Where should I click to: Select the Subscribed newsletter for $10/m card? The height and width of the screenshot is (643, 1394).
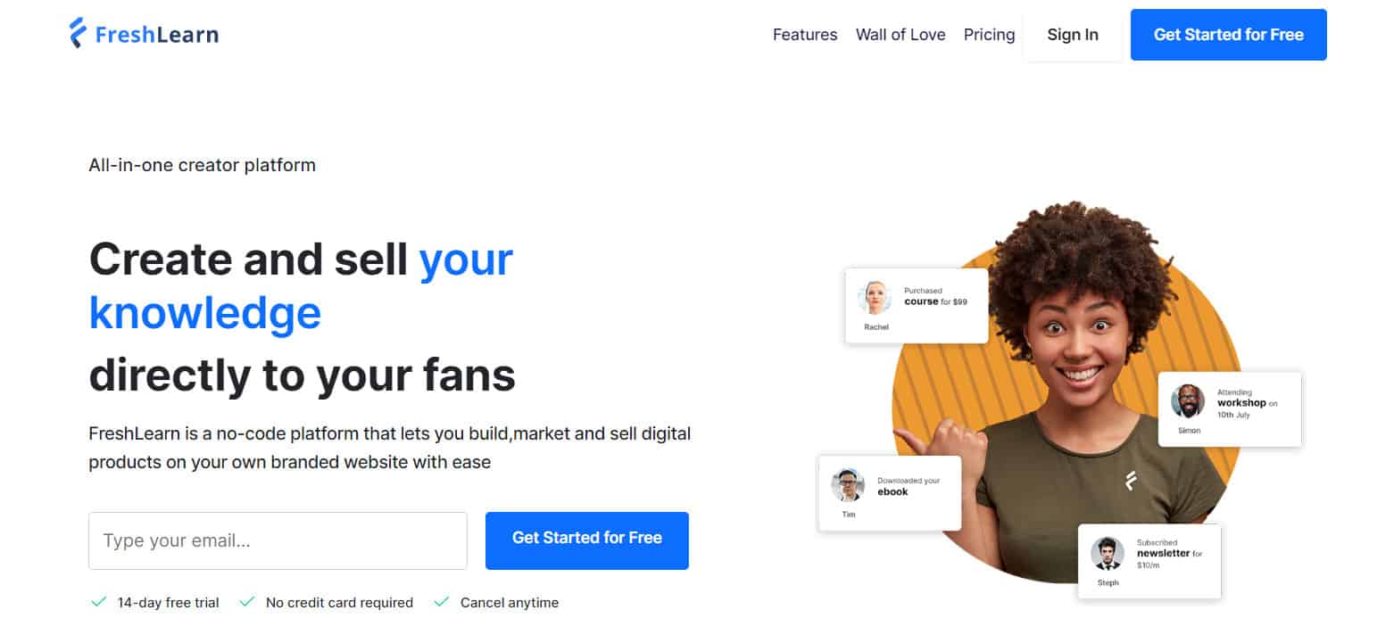1149,562
